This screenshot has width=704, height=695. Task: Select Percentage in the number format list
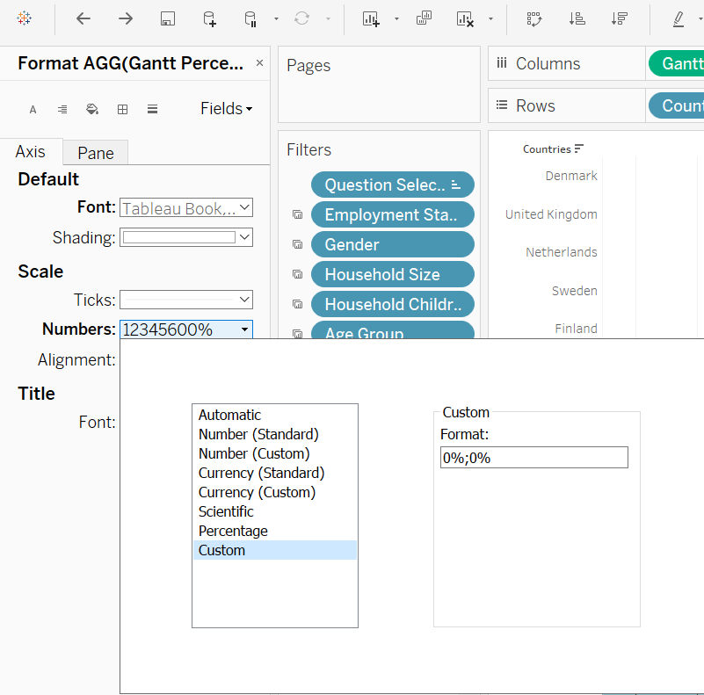[x=233, y=531]
